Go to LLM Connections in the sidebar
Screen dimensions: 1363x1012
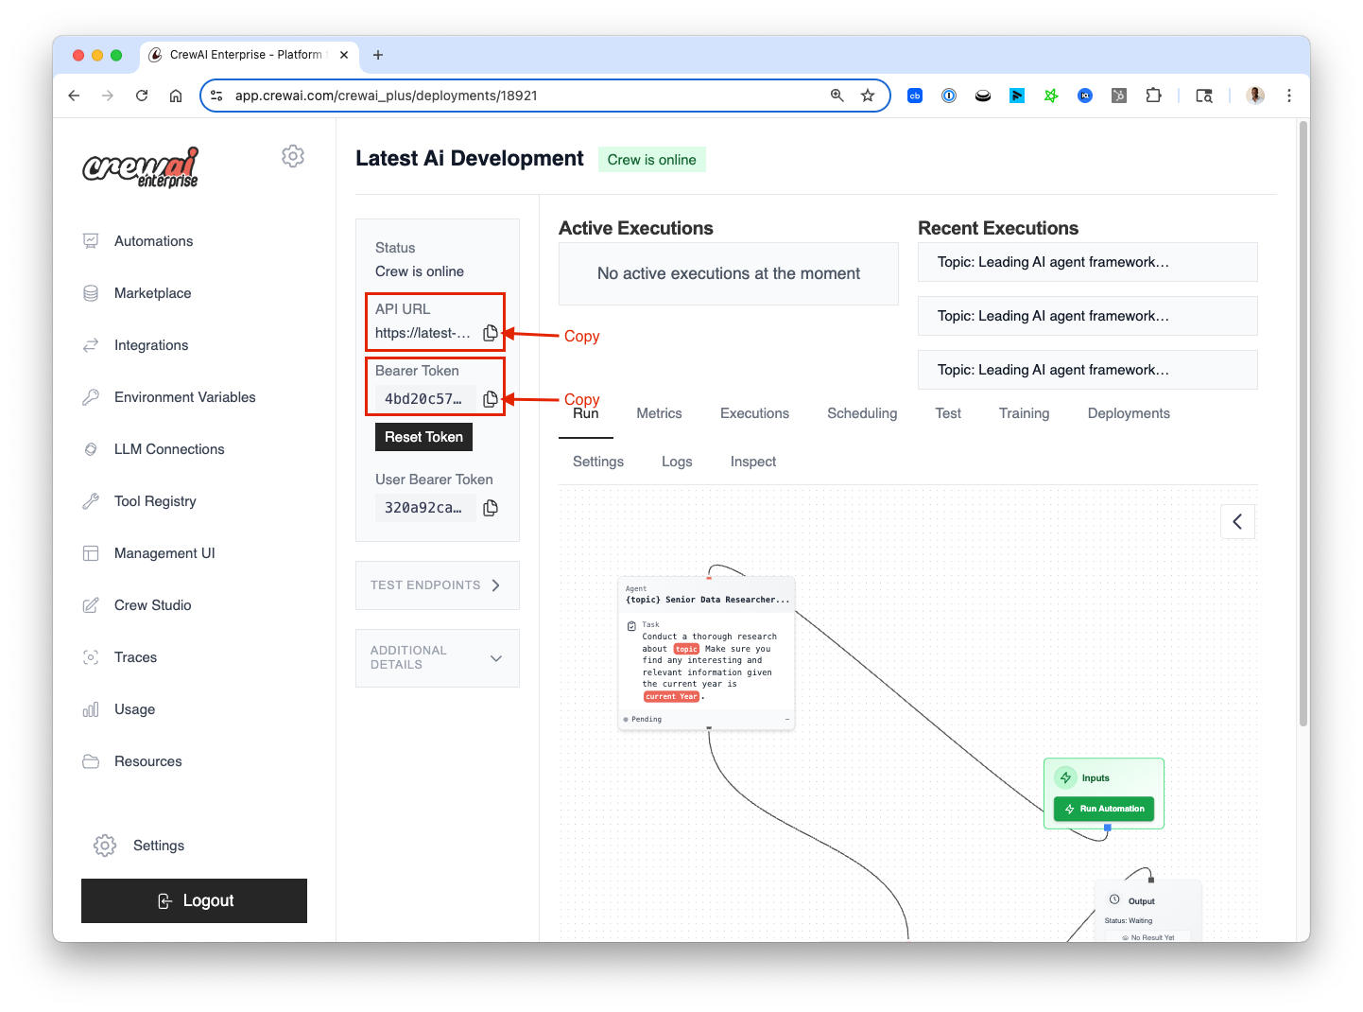click(x=169, y=449)
